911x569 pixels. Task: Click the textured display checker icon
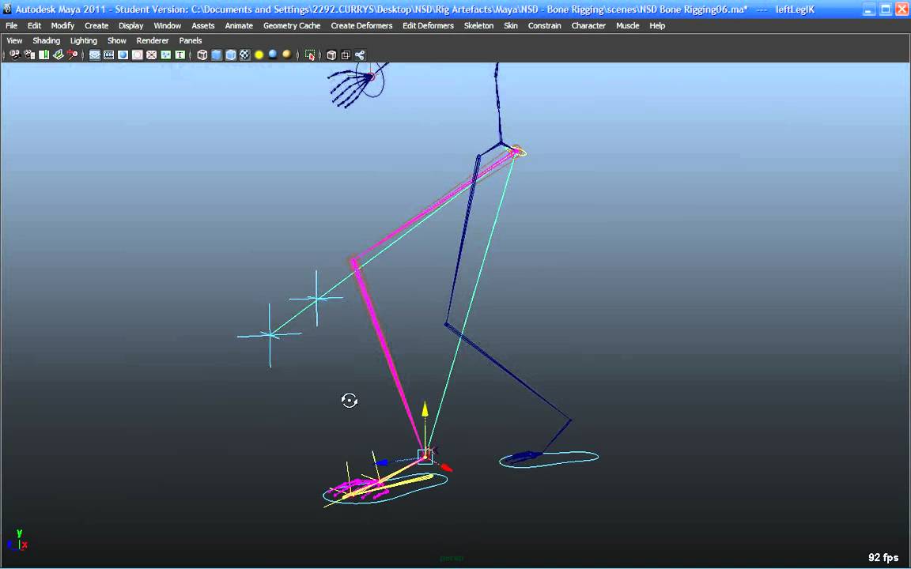click(244, 55)
